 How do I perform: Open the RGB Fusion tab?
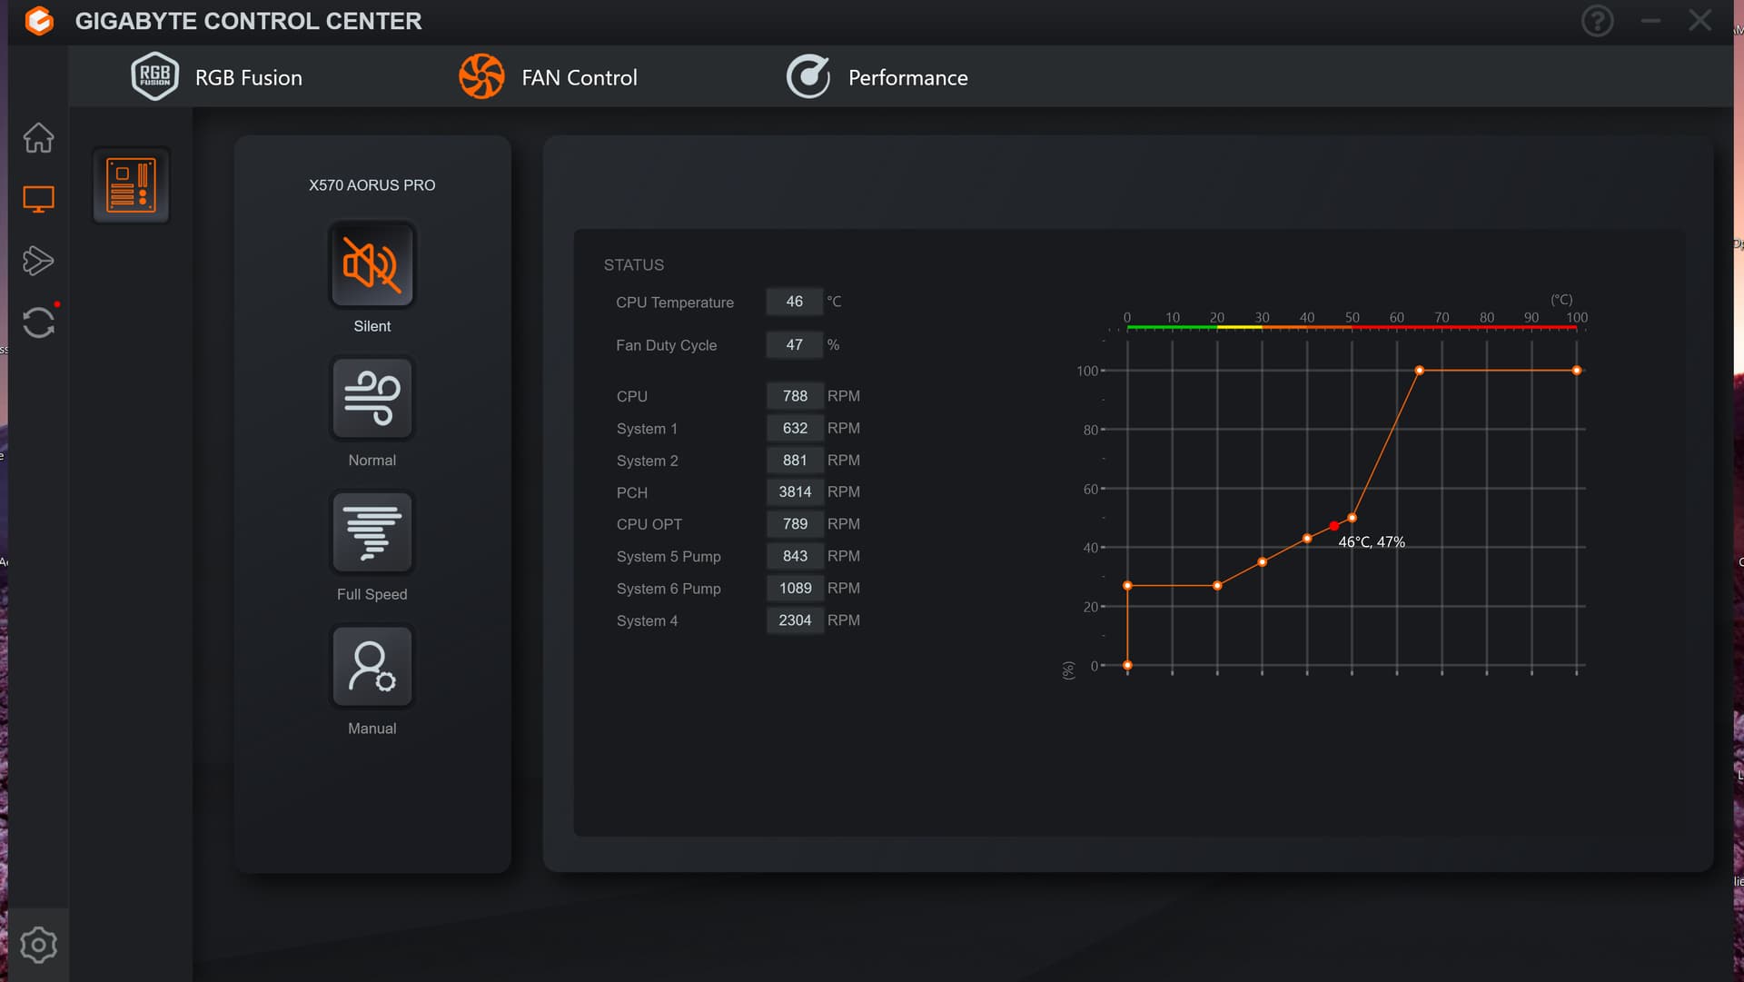217,77
